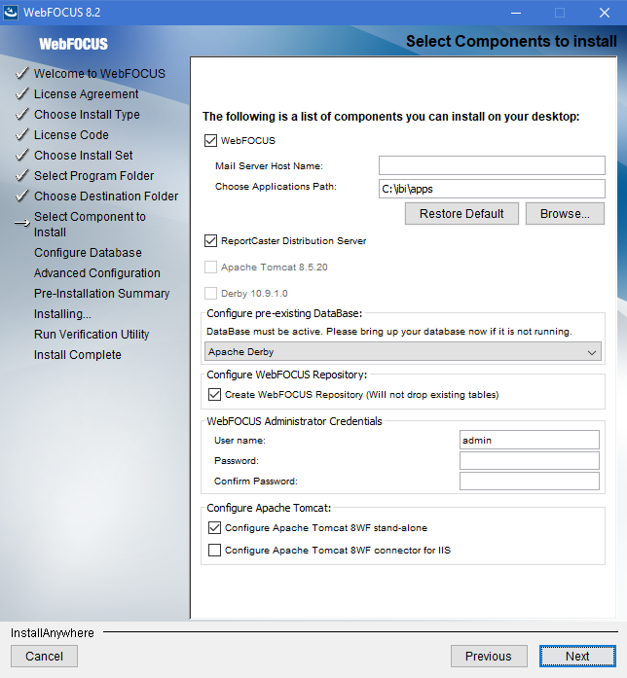Click the Select Program Folder step
627x678 pixels.
coord(93,175)
